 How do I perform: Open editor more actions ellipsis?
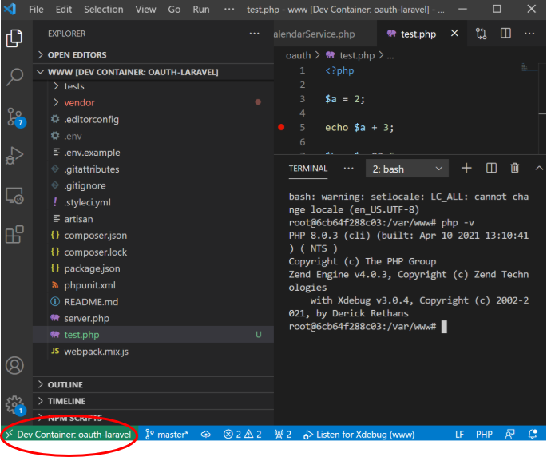(529, 34)
